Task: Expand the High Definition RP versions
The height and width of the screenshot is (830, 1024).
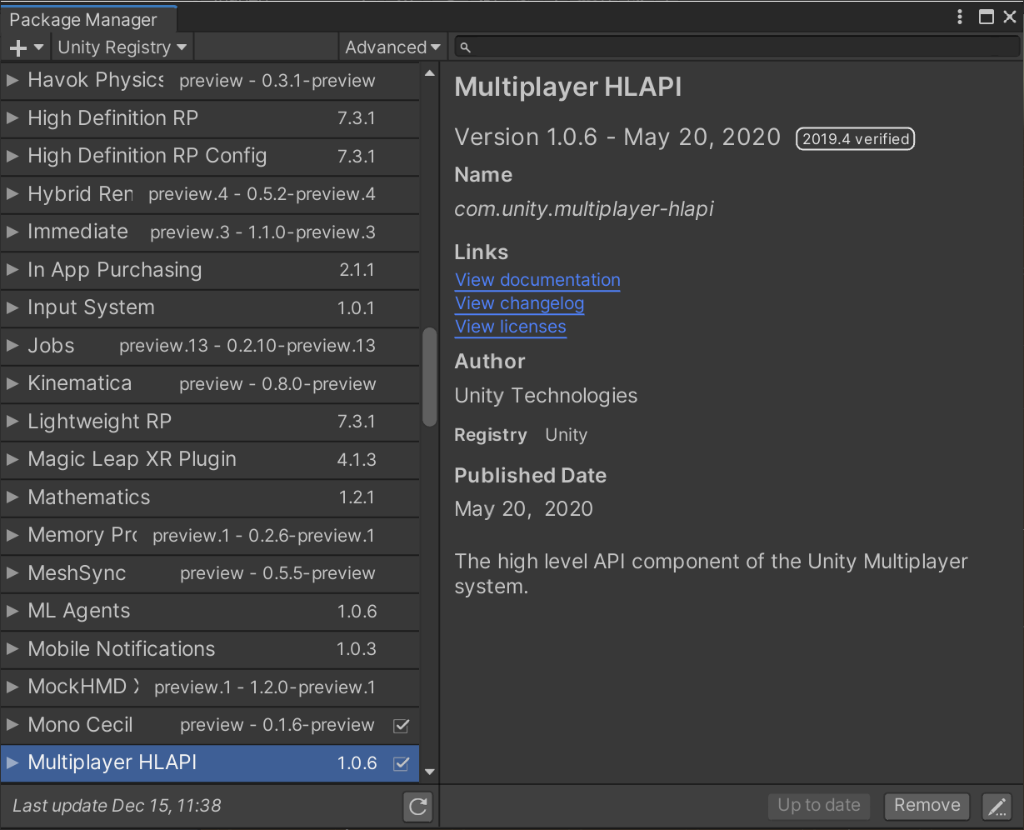Action: [x=12, y=118]
